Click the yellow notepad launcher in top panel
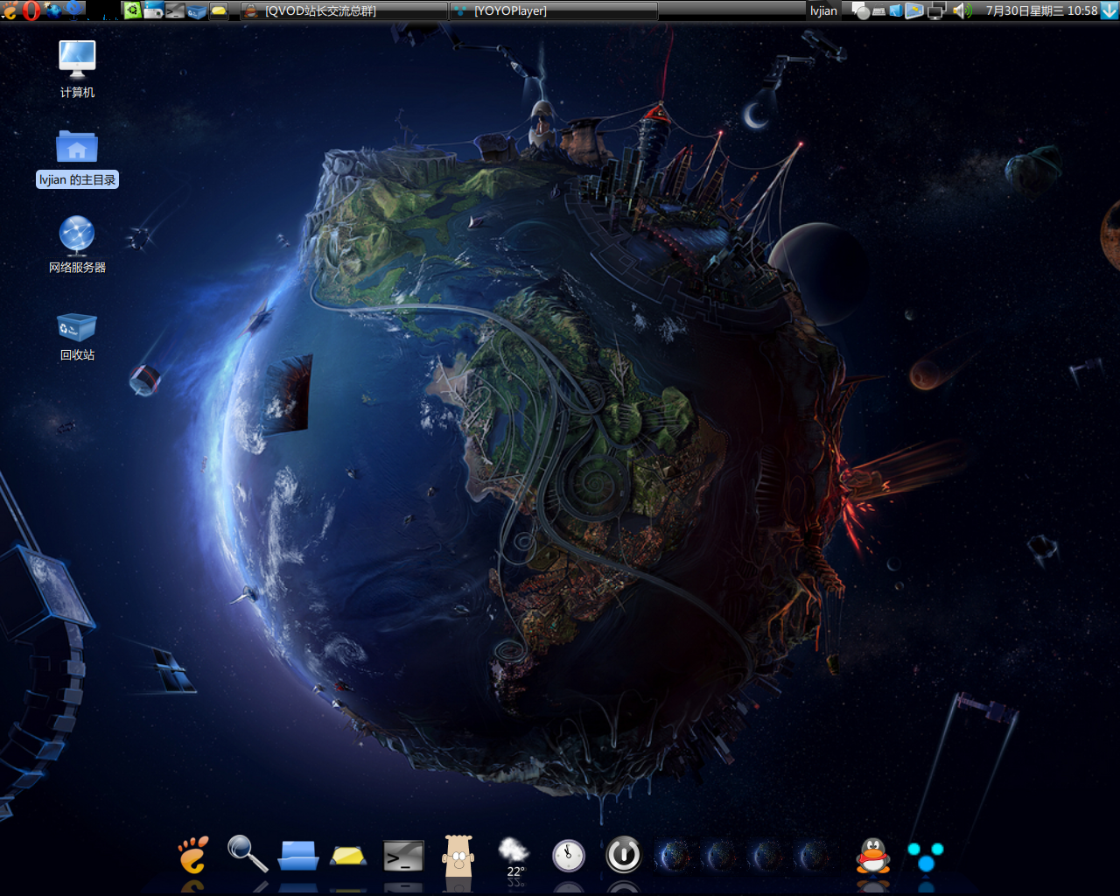Viewport: 1120px width, 896px height. point(219,10)
